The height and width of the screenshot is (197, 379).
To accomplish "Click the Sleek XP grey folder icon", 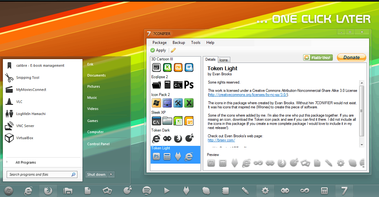I will pos(167,121).
